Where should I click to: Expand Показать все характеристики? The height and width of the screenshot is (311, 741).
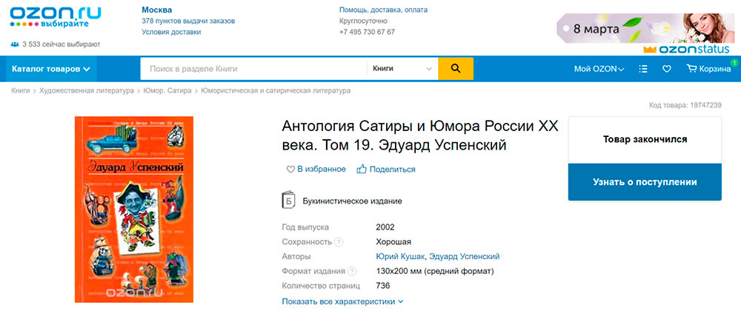(x=342, y=301)
